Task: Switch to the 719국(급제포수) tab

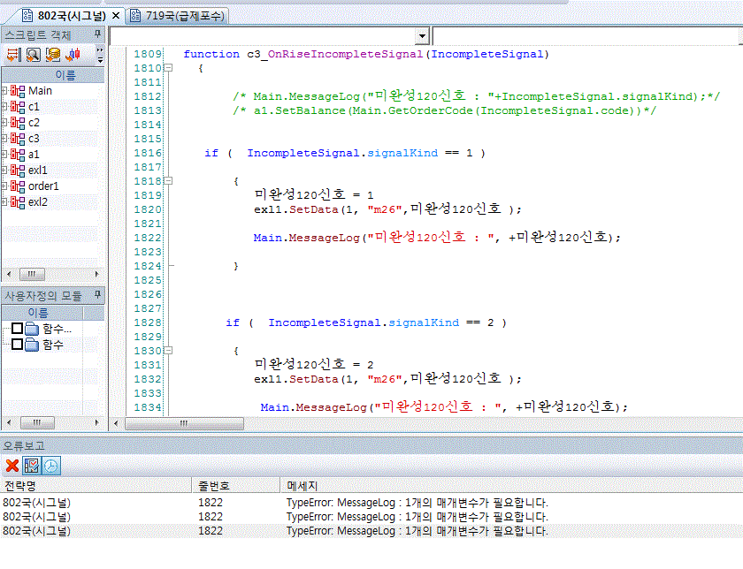Action: point(177,16)
